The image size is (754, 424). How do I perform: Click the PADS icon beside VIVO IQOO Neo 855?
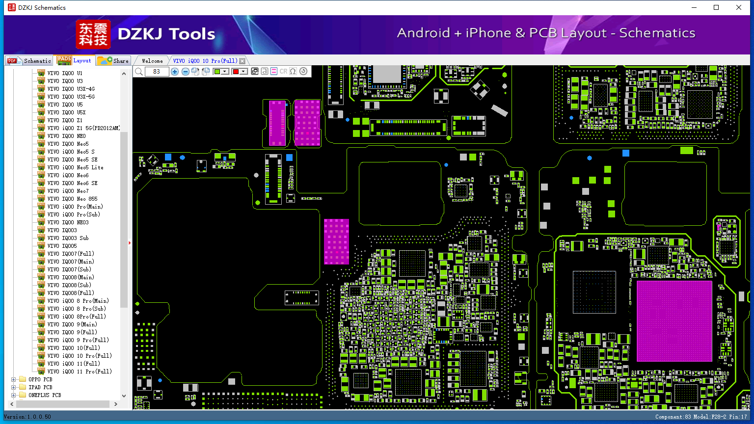42,199
